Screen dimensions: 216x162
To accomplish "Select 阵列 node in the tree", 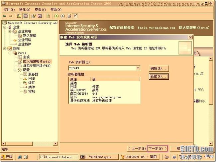I will coord(16,48).
